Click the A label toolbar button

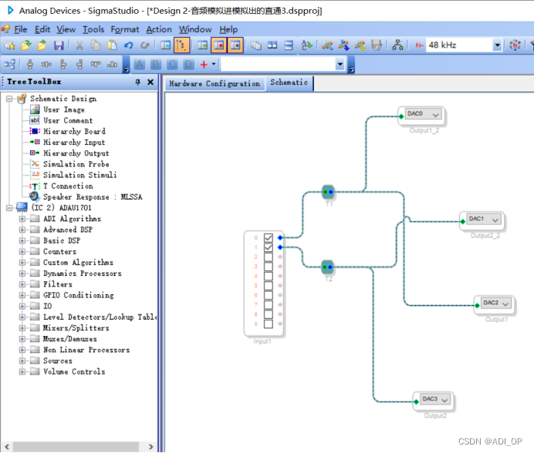click(x=140, y=64)
